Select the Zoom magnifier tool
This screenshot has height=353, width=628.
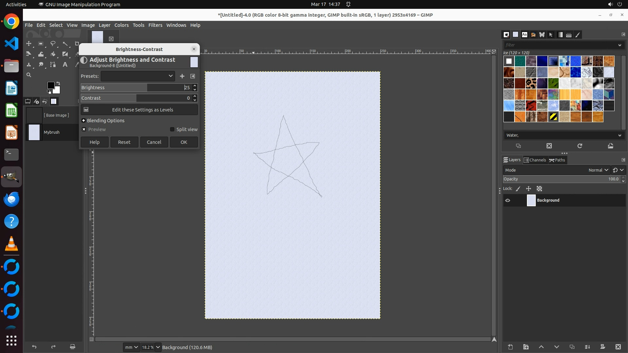29,75
